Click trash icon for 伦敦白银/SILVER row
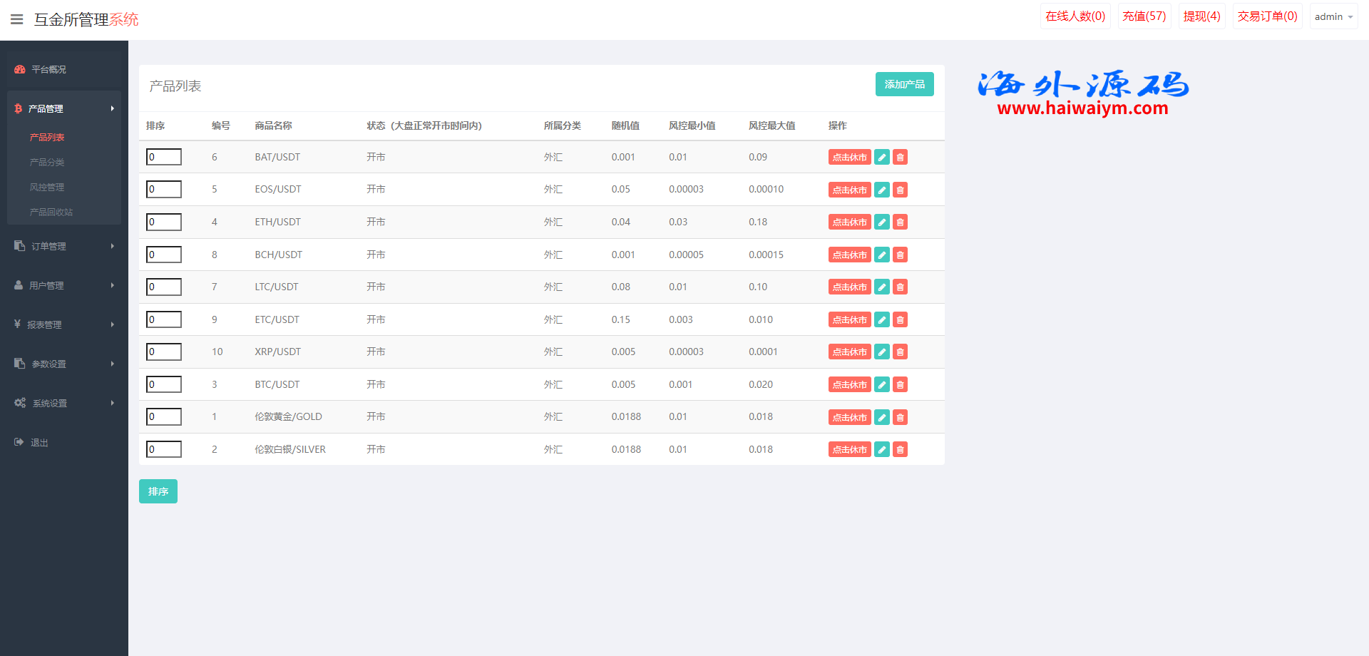Viewport: 1369px width, 656px height. [x=901, y=450]
